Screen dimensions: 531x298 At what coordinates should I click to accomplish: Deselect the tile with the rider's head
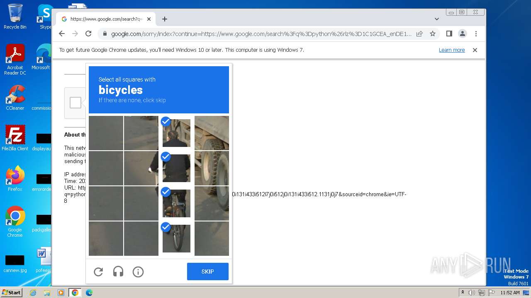176,133
